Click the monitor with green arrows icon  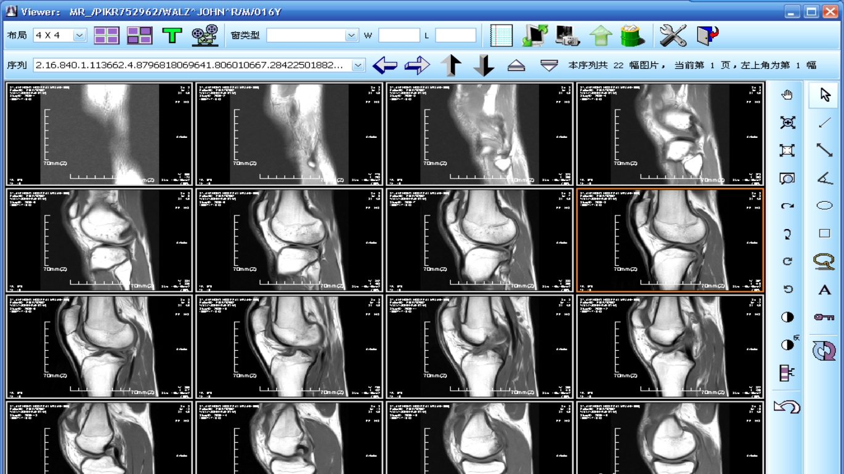pos(535,36)
